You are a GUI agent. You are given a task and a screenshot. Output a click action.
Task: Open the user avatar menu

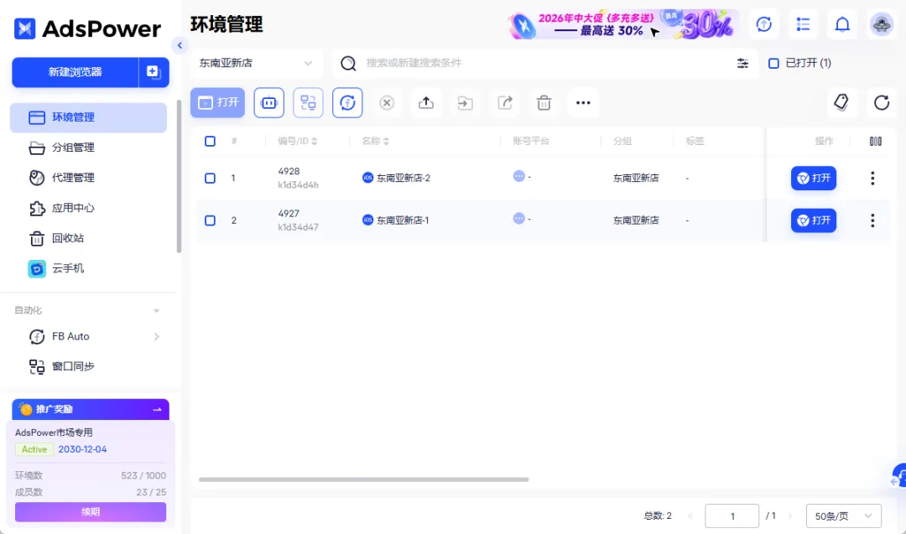tap(882, 24)
